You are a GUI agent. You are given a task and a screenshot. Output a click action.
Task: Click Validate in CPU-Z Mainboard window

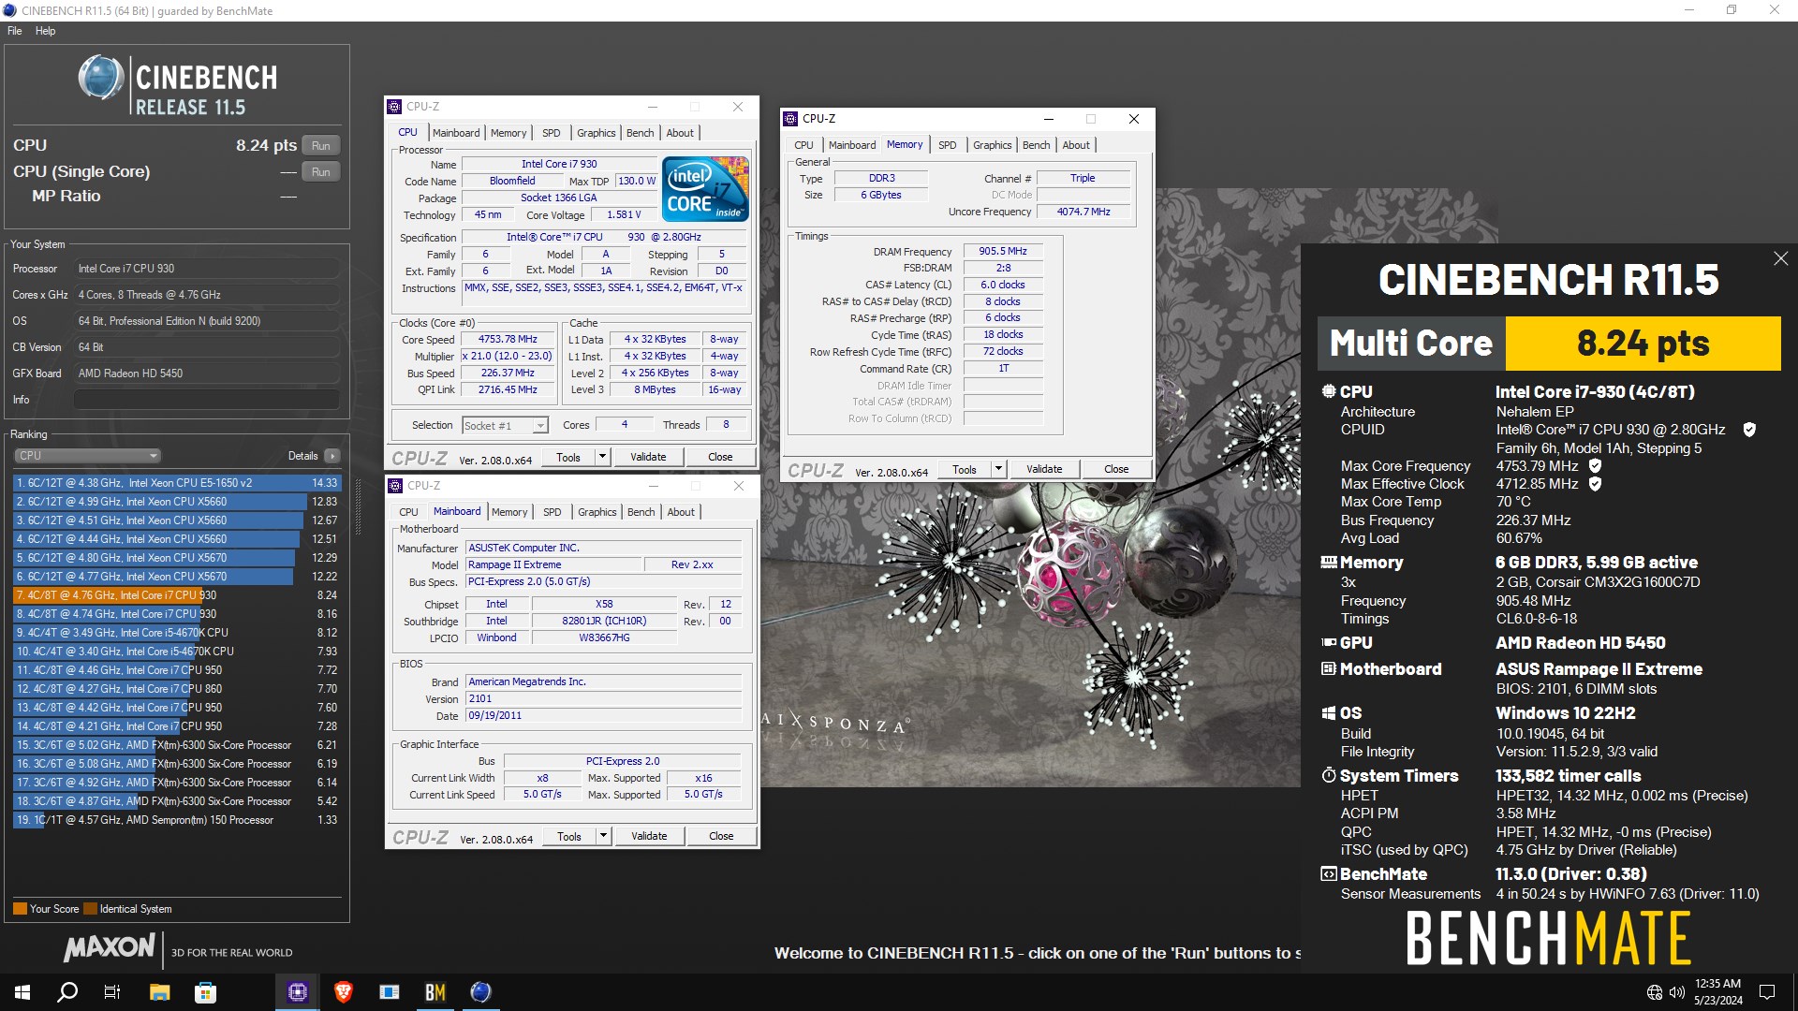(x=649, y=836)
